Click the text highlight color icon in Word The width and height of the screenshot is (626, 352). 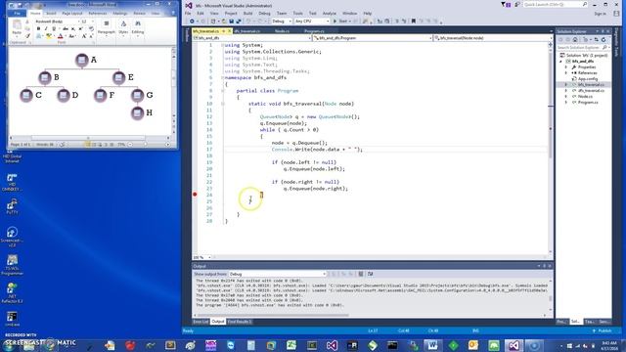click(49, 36)
